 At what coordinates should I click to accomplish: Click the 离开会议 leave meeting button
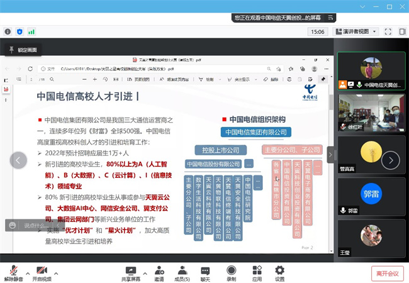(388, 273)
